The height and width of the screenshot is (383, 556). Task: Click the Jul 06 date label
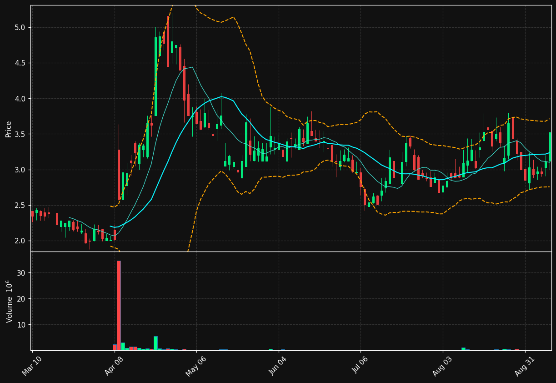361,366
